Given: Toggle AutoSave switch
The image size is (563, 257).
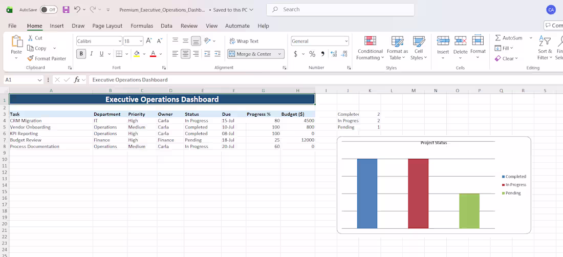Looking at the screenshot, I should [x=49, y=10].
